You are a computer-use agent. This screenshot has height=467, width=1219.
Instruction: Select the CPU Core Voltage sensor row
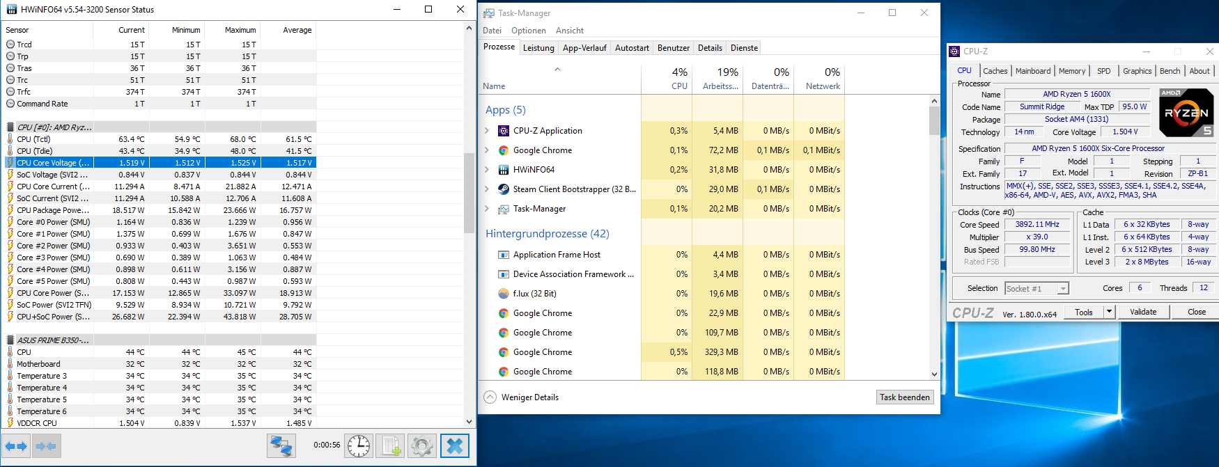(x=160, y=163)
